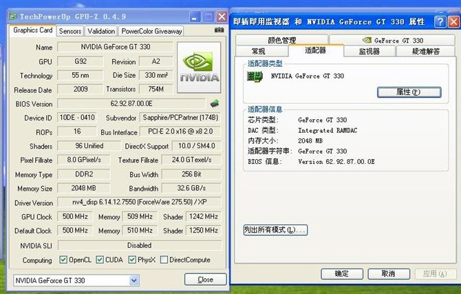Click the Revision value A2

pyautogui.click(x=156, y=61)
